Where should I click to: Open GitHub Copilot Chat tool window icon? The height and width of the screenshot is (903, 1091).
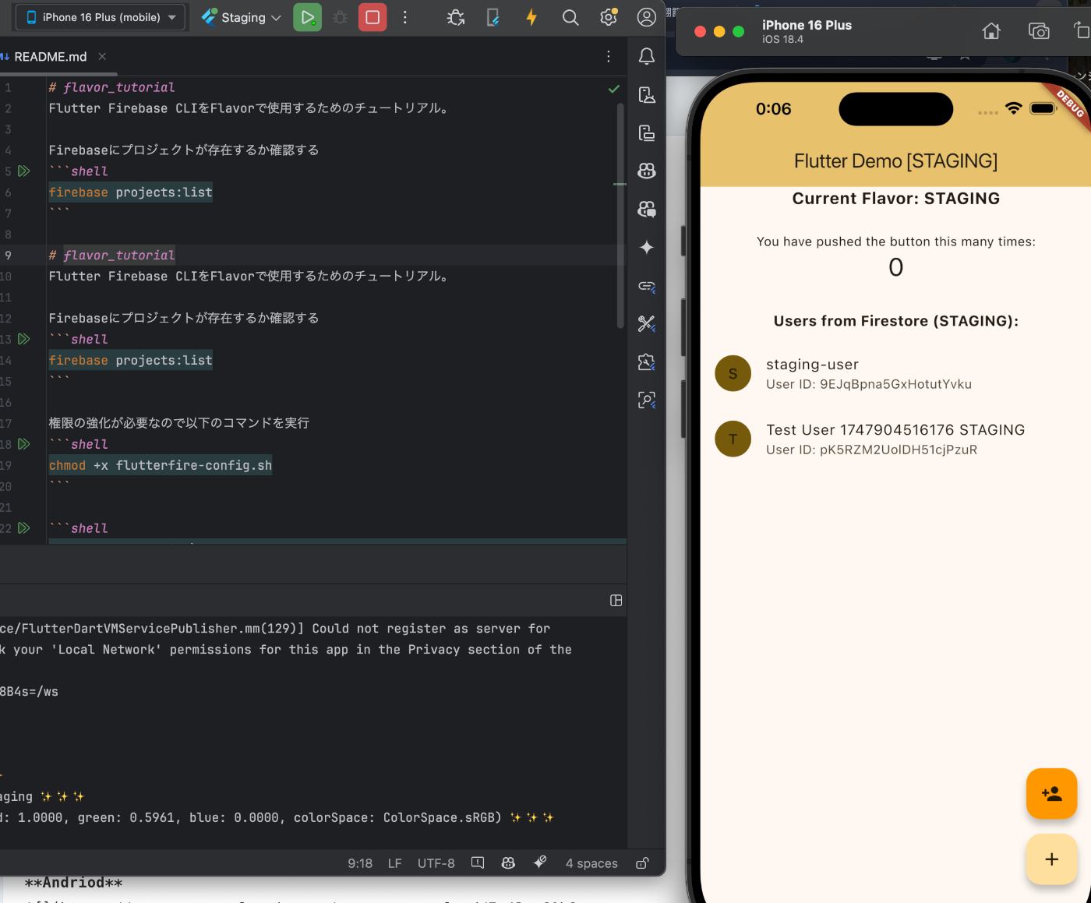tap(647, 209)
